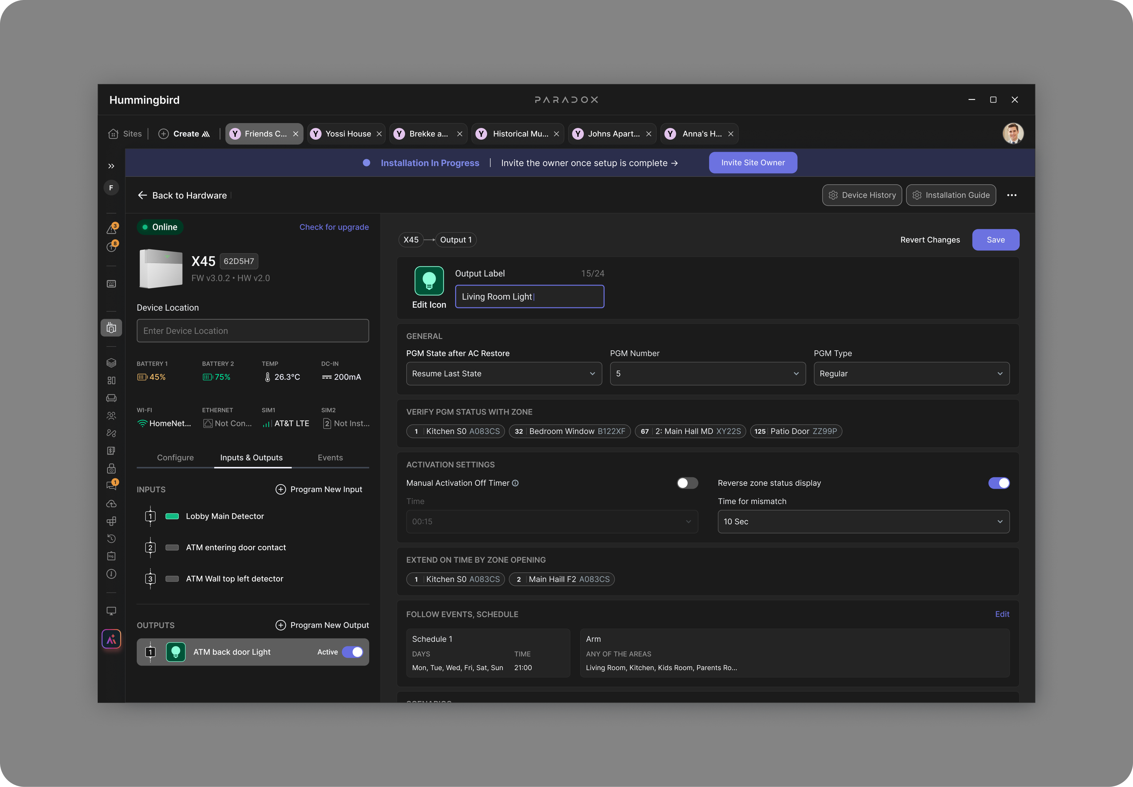This screenshot has width=1133, height=787.
Task: Click the ATM back door Light bulb icon
Action: pos(175,652)
